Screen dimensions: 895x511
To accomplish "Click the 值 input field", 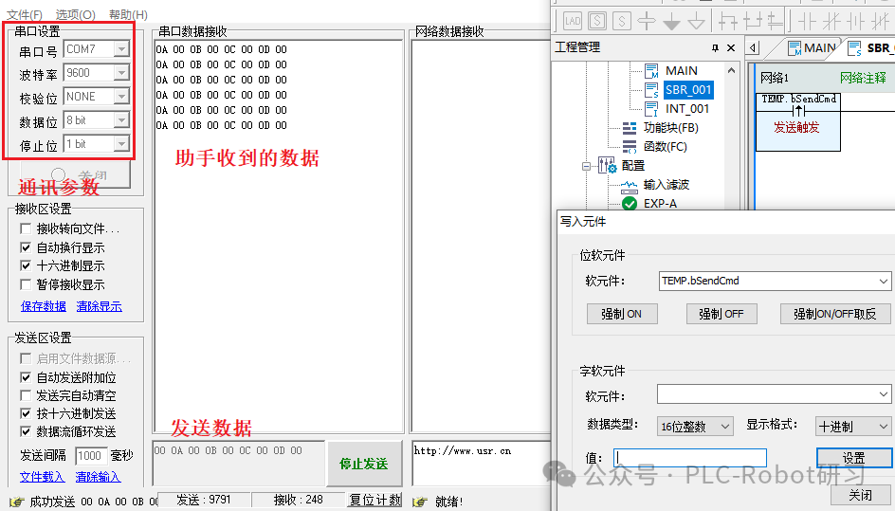I will [x=690, y=458].
